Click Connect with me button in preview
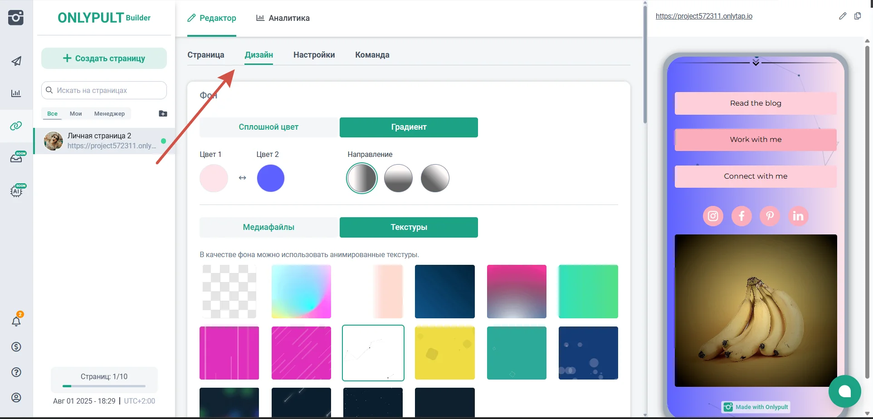This screenshot has width=873, height=419. 756,176
